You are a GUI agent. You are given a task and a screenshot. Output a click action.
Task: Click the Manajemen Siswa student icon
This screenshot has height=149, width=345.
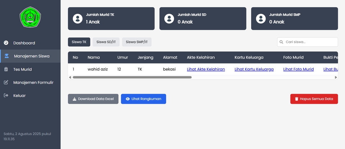pyautogui.click(x=7, y=56)
